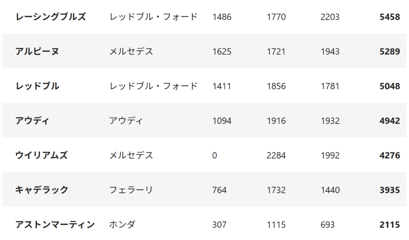Select the キャデラック team cell
Viewport: 409px width, 240px height.
coord(42,190)
